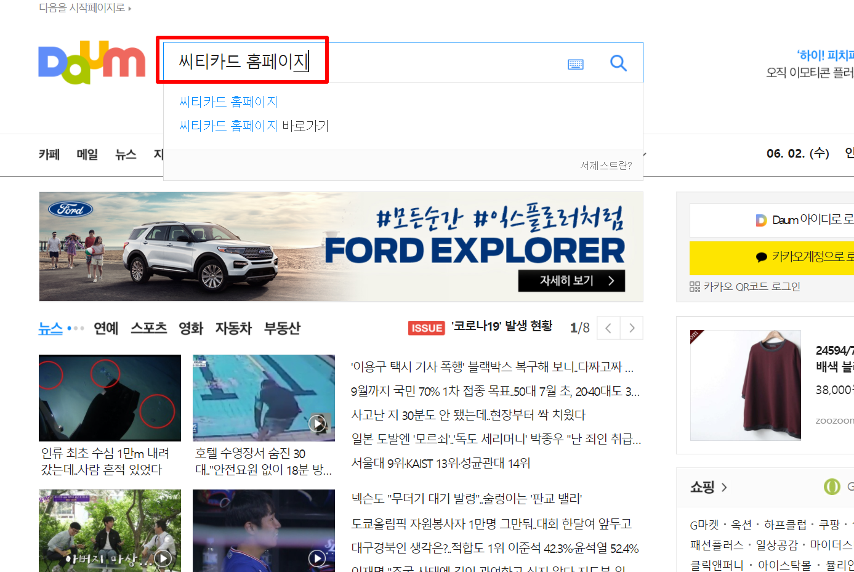Go to next issue with right arrow

(x=632, y=328)
